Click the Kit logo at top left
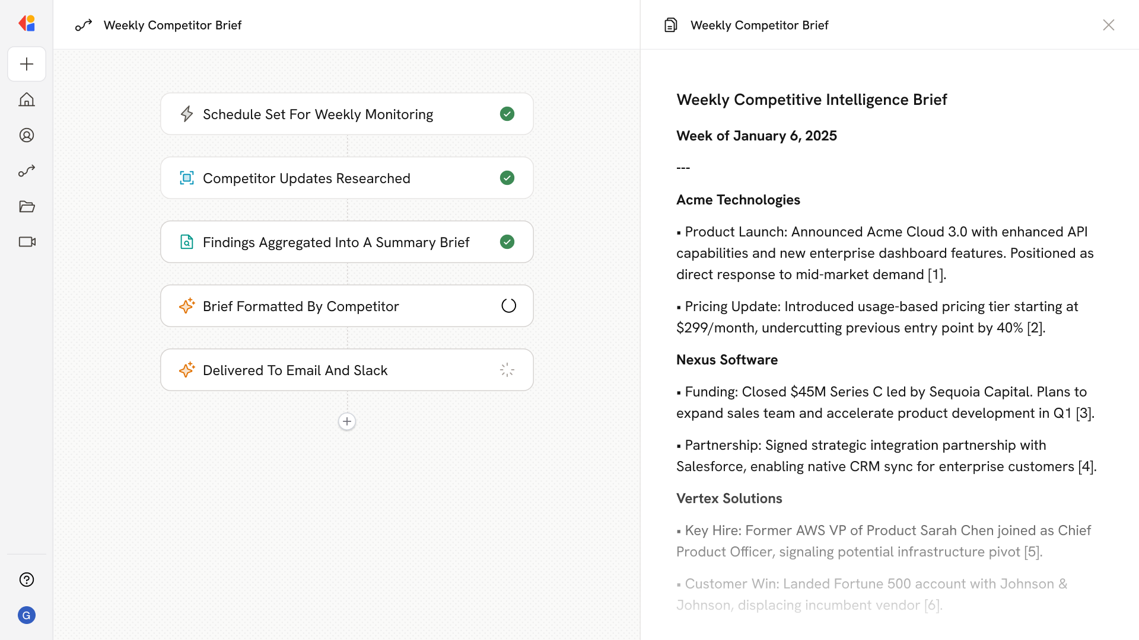The width and height of the screenshot is (1139, 640). 27,23
